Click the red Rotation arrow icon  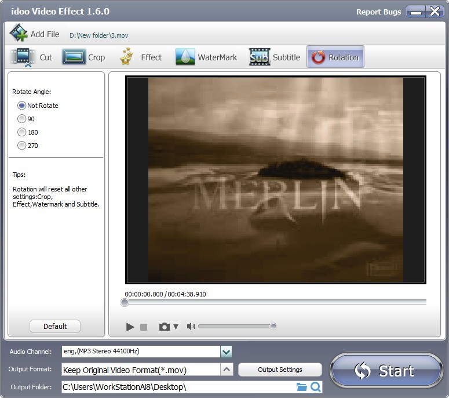319,57
